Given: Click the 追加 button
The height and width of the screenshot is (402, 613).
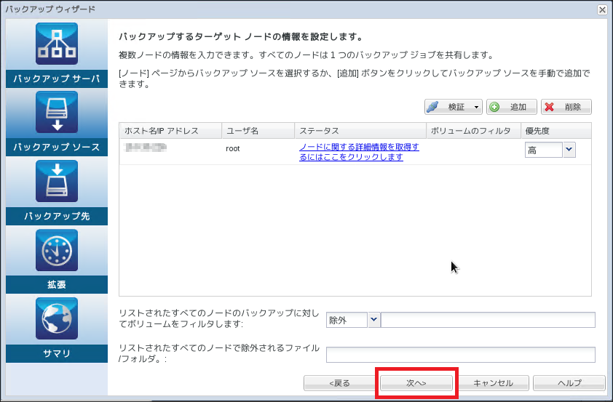Looking at the screenshot, I should tap(511, 107).
